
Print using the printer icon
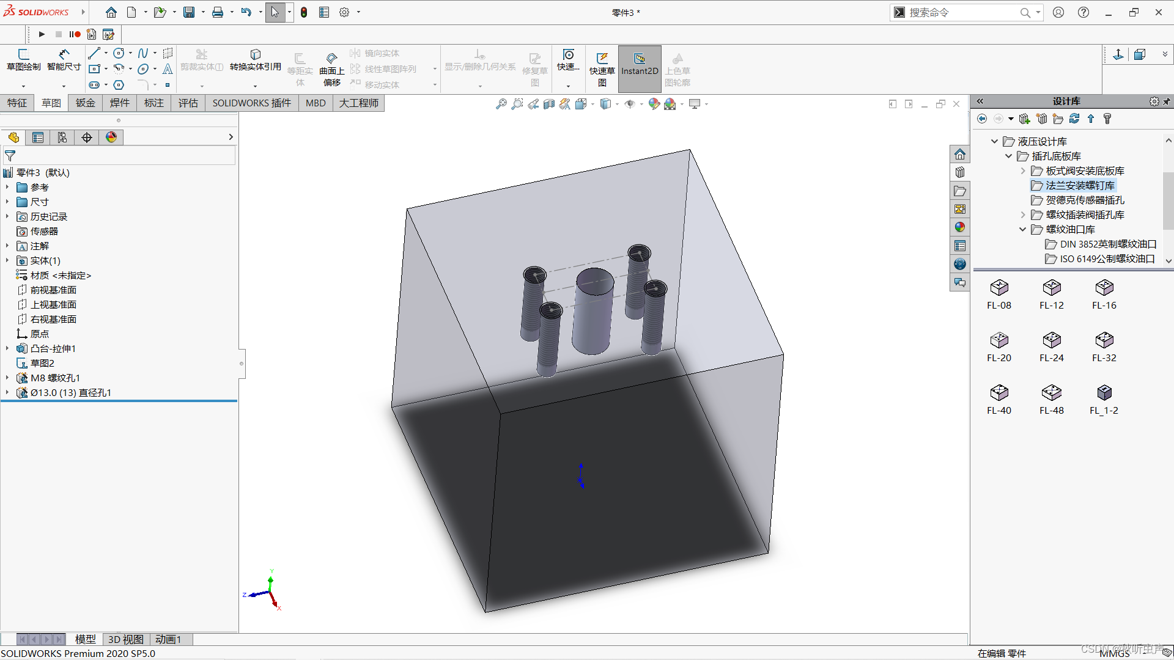pyautogui.click(x=218, y=12)
